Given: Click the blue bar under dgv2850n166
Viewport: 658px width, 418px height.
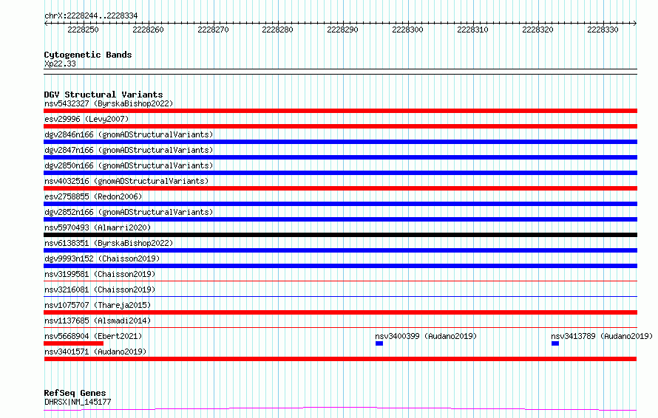Looking at the screenshot, I should tap(340, 173).
